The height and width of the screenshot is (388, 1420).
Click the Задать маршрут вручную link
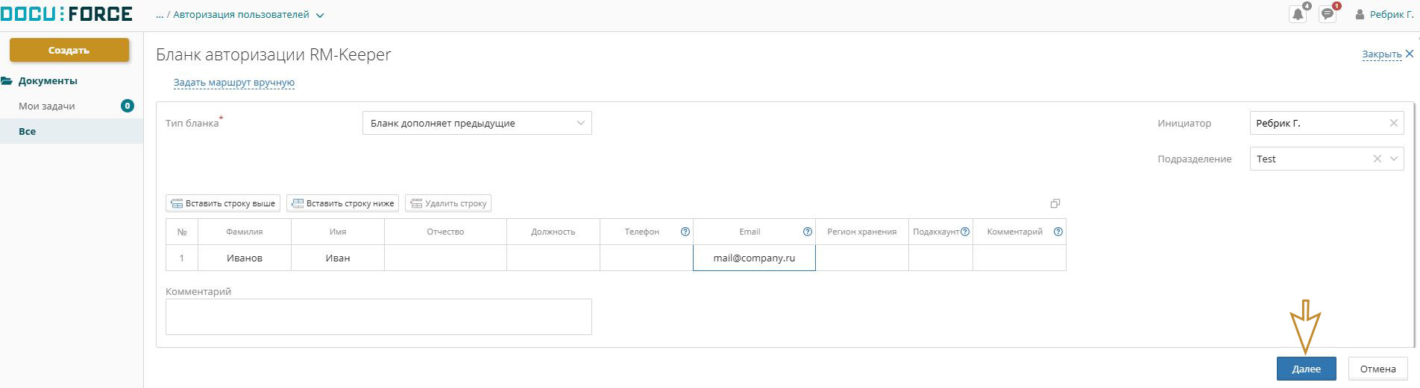click(234, 83)
